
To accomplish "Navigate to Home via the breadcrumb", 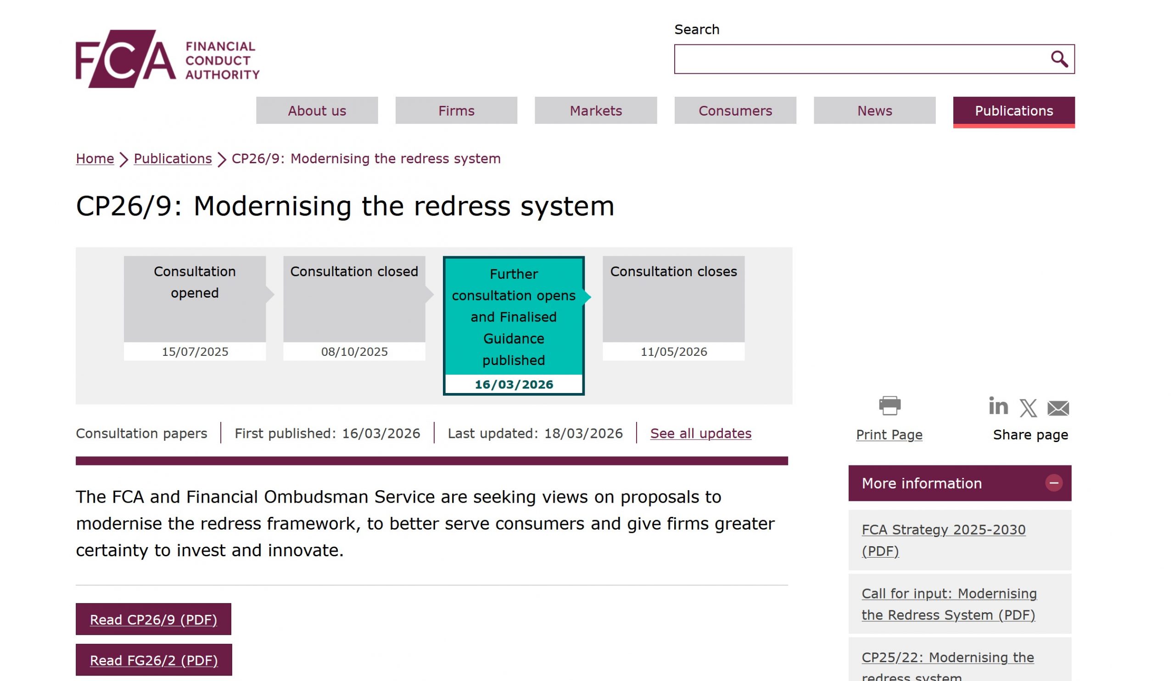I will pos(94,158).
